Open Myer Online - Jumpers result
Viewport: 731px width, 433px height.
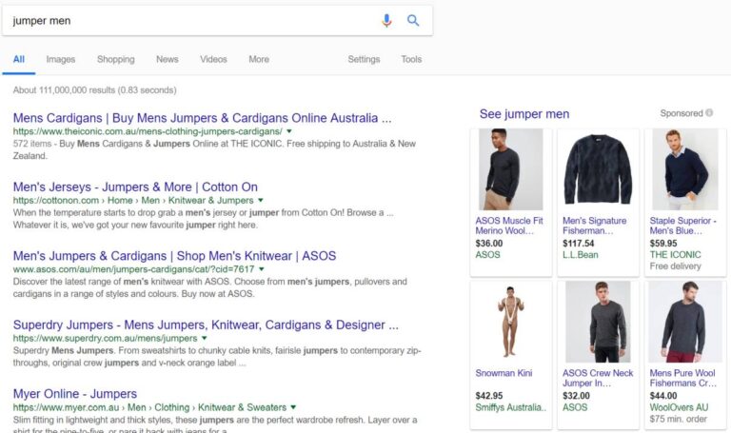pyautogui.click(x=75, y=394)
